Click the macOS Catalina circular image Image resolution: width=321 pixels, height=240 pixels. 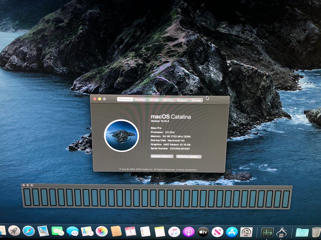(121, 136)
